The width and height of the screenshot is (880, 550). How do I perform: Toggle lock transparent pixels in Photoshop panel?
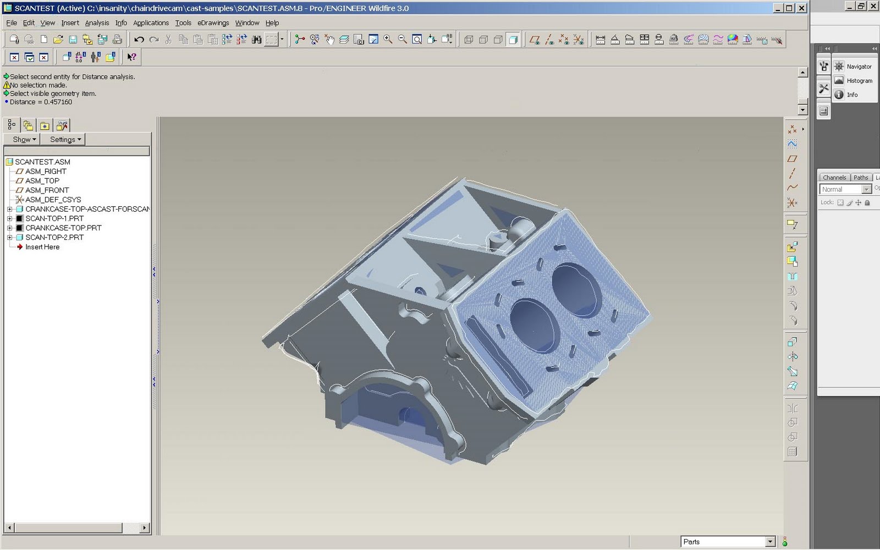pos(840,203)
